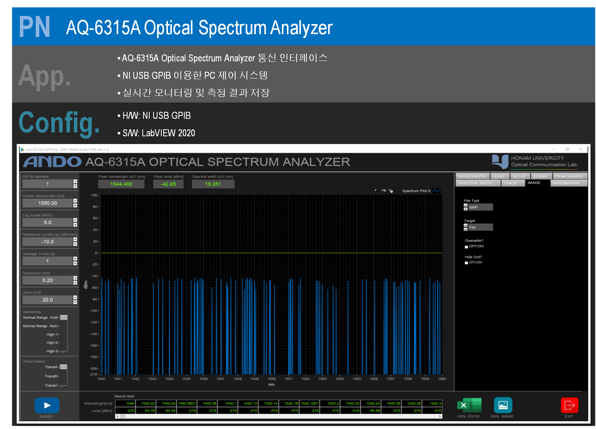Increase Resolution with up arrow
Screen dimensions: 596x429
75,278
